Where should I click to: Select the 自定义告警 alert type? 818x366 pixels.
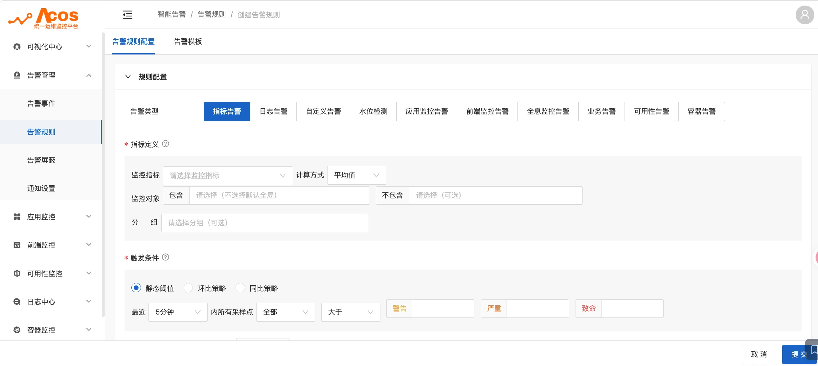pyautogui.click(x=323, y=112)
